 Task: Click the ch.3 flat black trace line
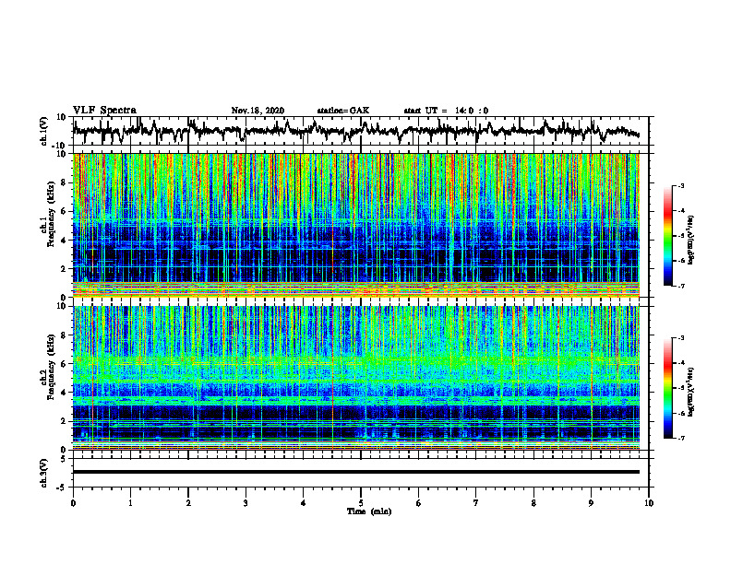click(x=356, y=472)
